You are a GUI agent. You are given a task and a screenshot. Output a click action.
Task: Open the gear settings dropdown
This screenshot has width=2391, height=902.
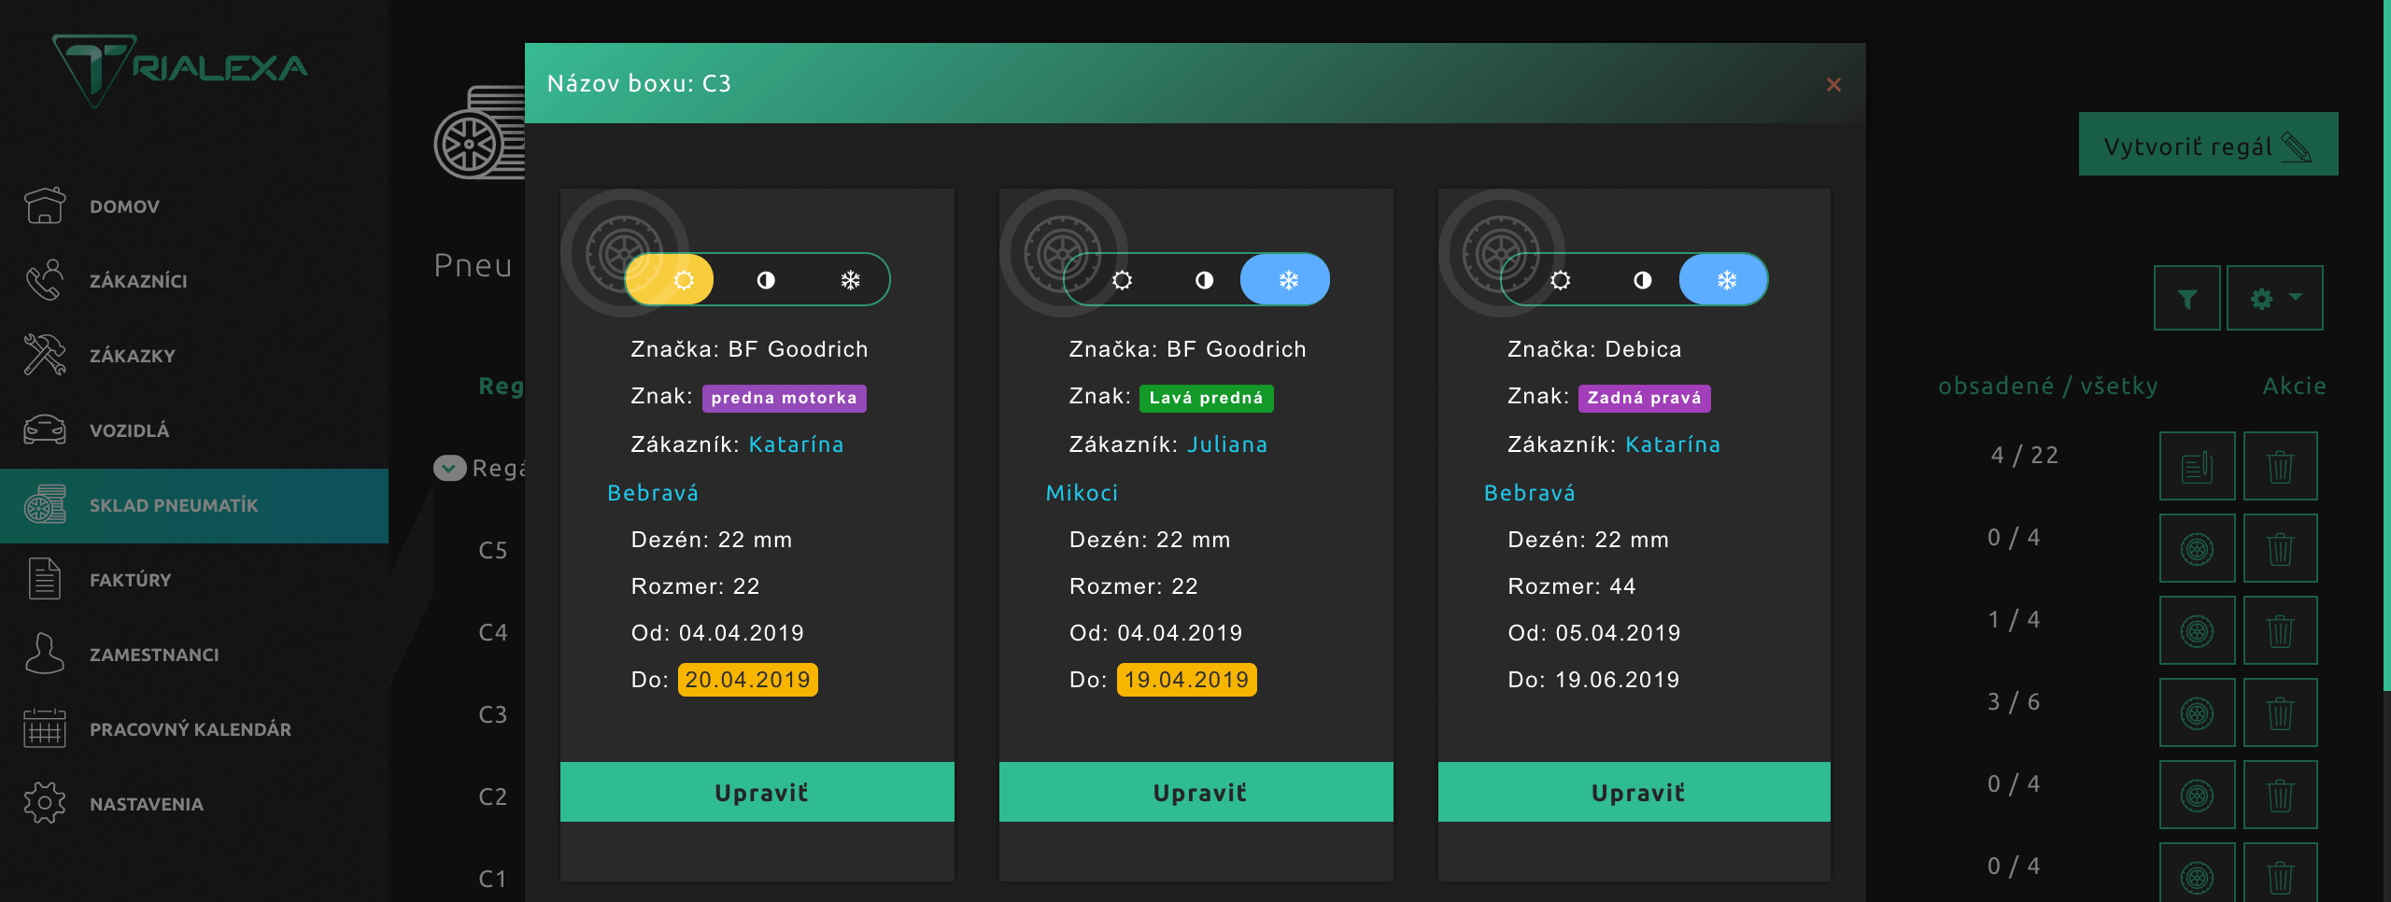2274,299
